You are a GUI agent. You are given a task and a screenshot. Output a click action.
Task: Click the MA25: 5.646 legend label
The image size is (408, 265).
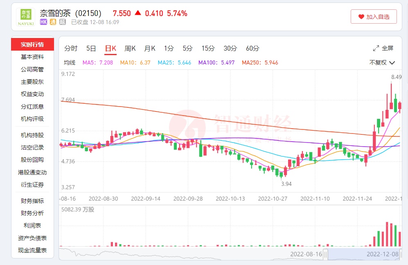point(174,62)
